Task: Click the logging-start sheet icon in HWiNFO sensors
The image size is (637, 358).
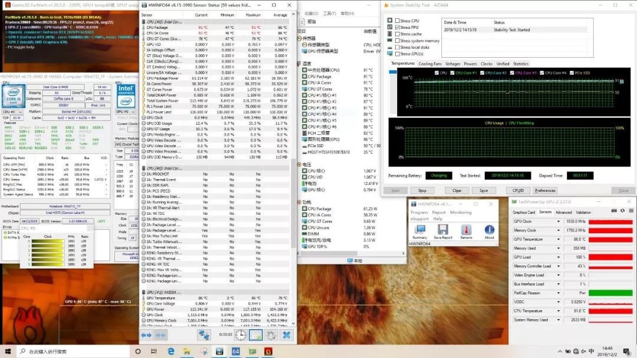Action: (x=255, y=335)
